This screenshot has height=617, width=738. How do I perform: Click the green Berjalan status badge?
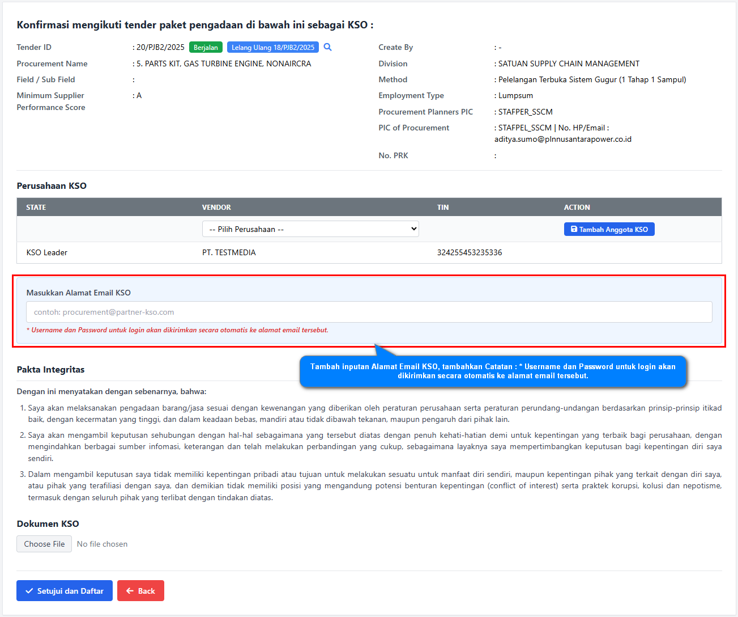pyautogui.click(x=206, y=48)
